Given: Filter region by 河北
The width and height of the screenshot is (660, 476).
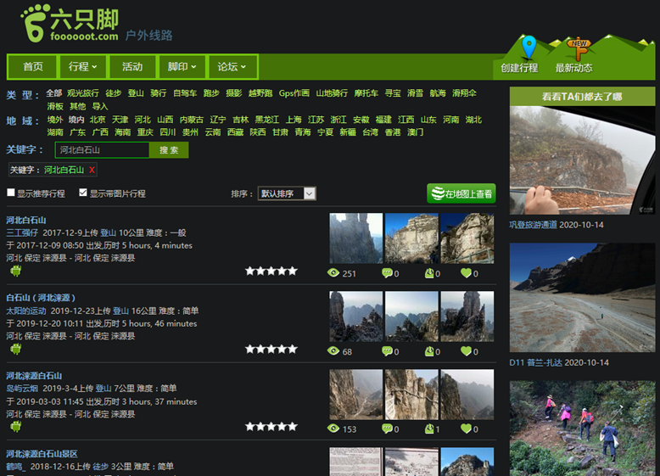Looking at the screenshot, I should pos(143,120).
